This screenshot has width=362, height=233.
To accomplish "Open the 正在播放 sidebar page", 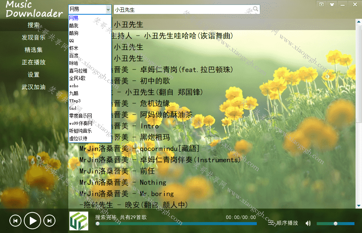I will 34,62.
